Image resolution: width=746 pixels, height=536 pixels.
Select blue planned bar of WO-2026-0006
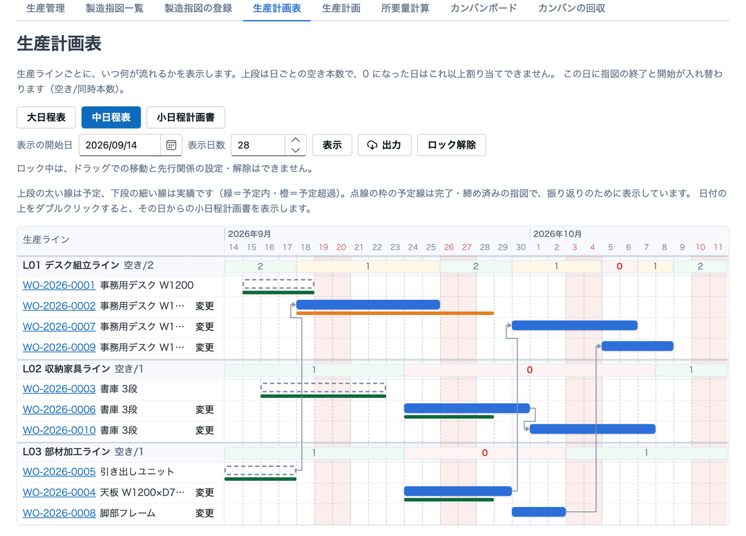click(x=467, y=408)
